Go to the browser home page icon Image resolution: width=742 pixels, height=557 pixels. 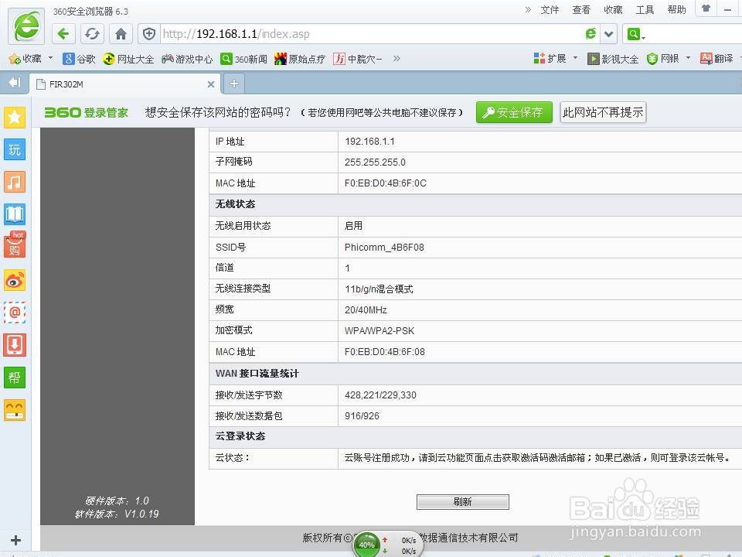pyautogui.click(x=121, y=34)
